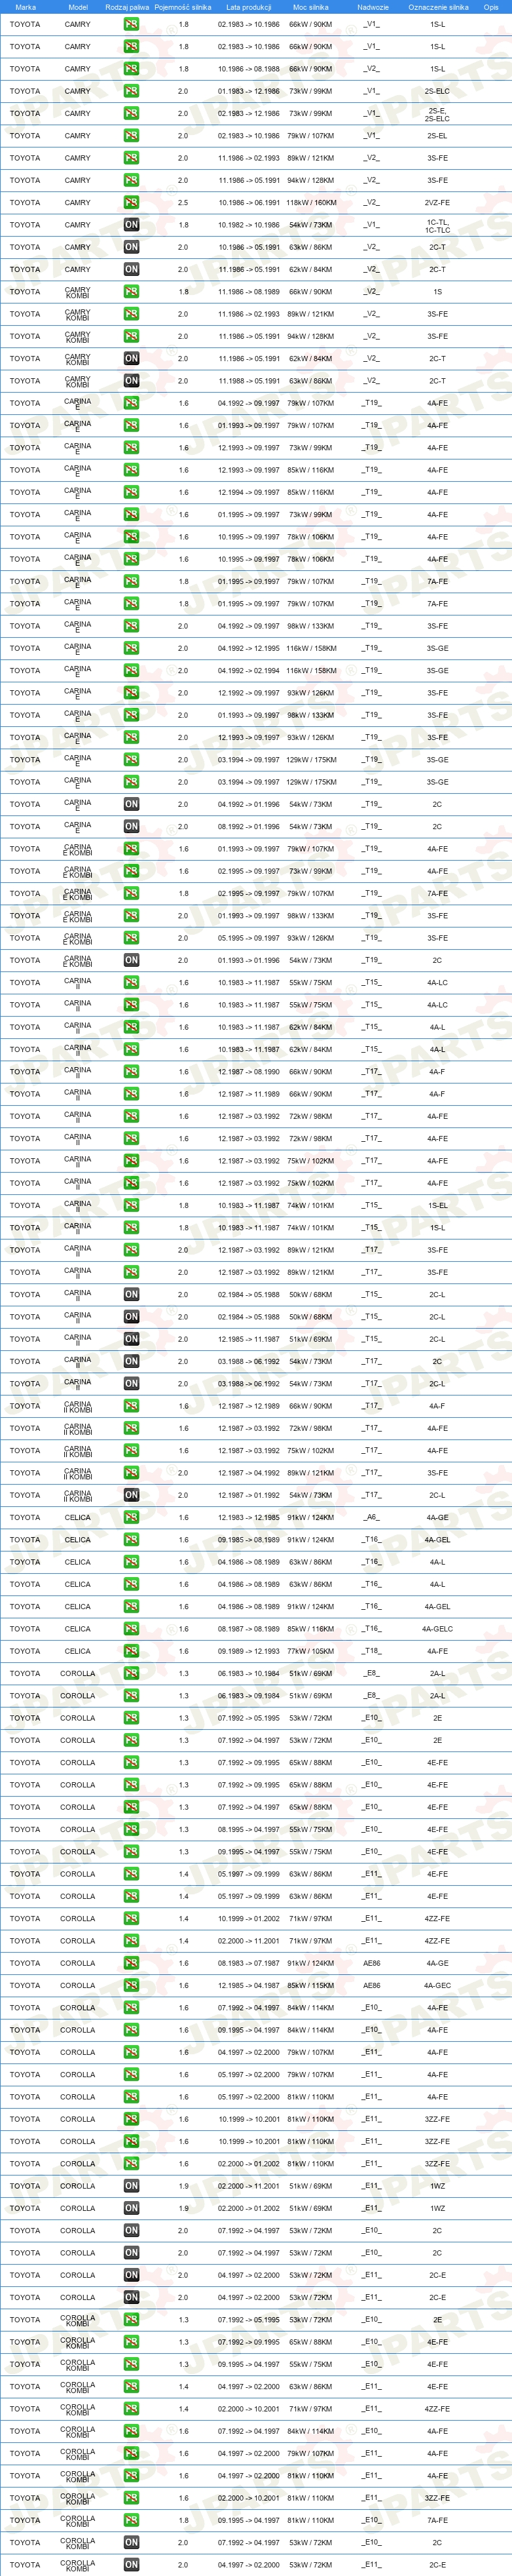Select the 2S-ELC engine code in fourth Camry row
This screenshot has height=2576, width=512.
point(437,91)
